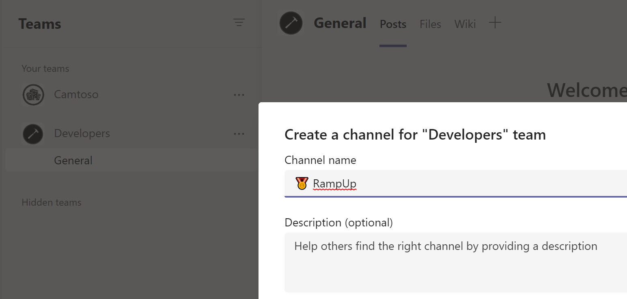Screen dimensions: 627x299
Task: Click the medal emoji in channel name
Action: (x=302, y=184)
